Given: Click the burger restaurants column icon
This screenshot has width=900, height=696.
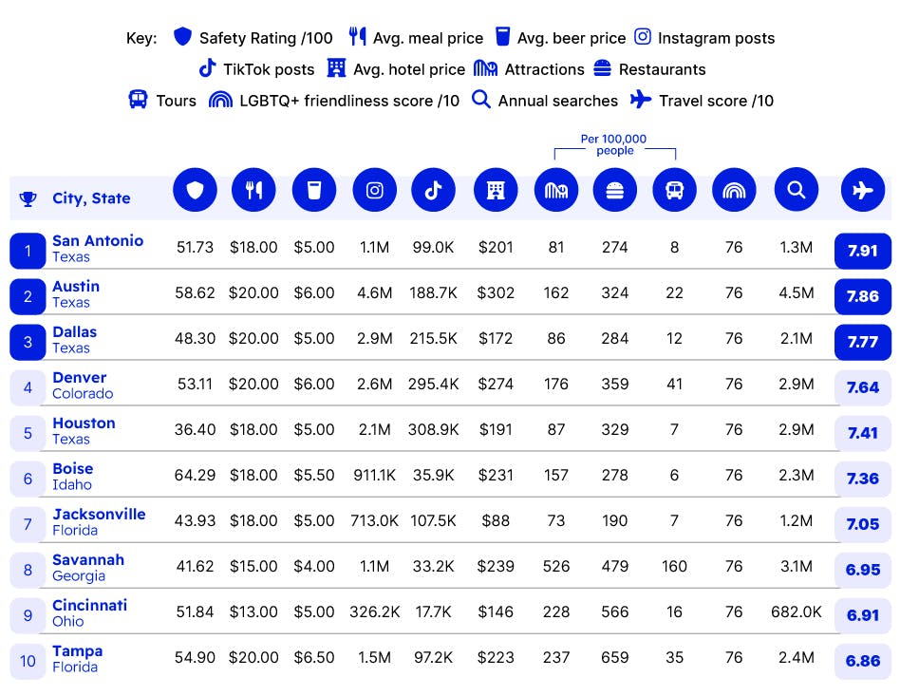Looking at the screenshot, I should coord(615,191).
